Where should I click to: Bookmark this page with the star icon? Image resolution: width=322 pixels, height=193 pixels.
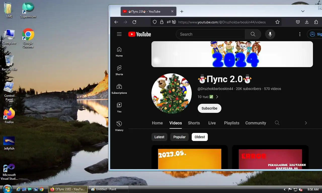pyautogui.click(x=277, y=22)
